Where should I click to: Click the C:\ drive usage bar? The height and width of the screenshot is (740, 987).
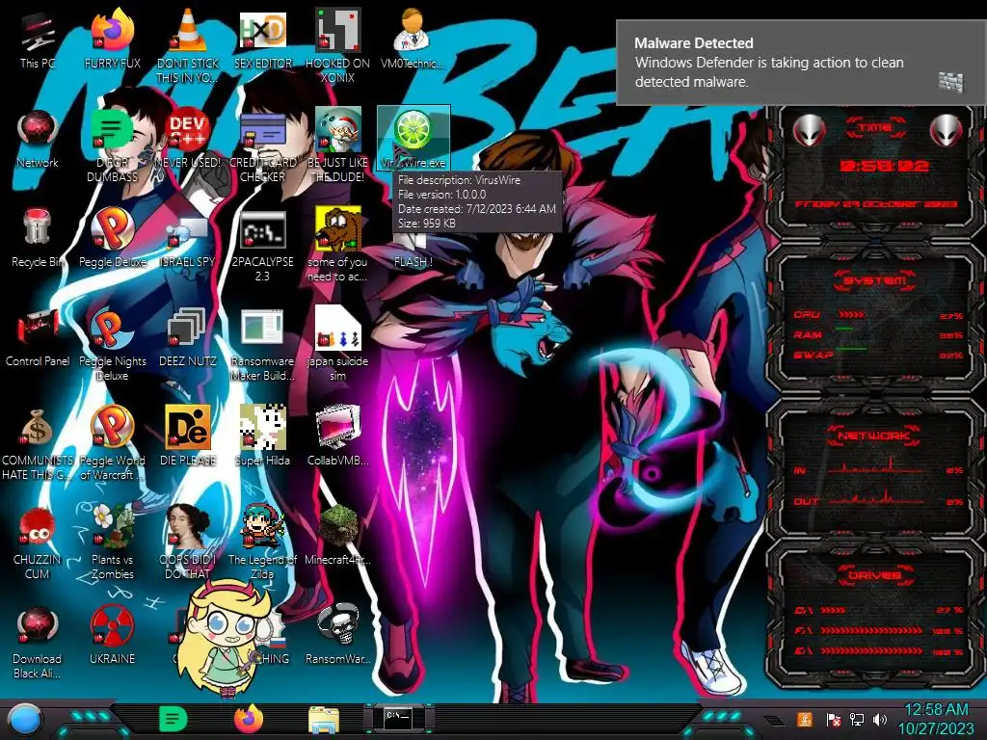[x=834, y=610]
